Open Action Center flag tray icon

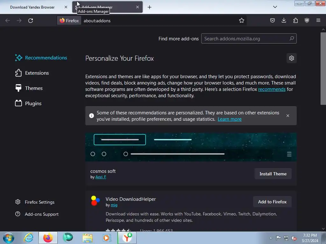pyautogui.click(x=278, y=238)
